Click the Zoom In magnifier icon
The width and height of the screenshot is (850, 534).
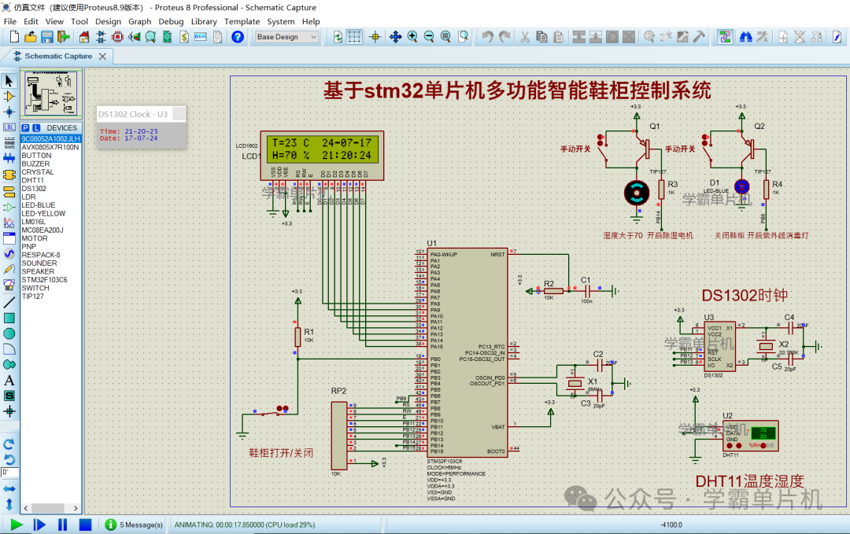point(412,37)
